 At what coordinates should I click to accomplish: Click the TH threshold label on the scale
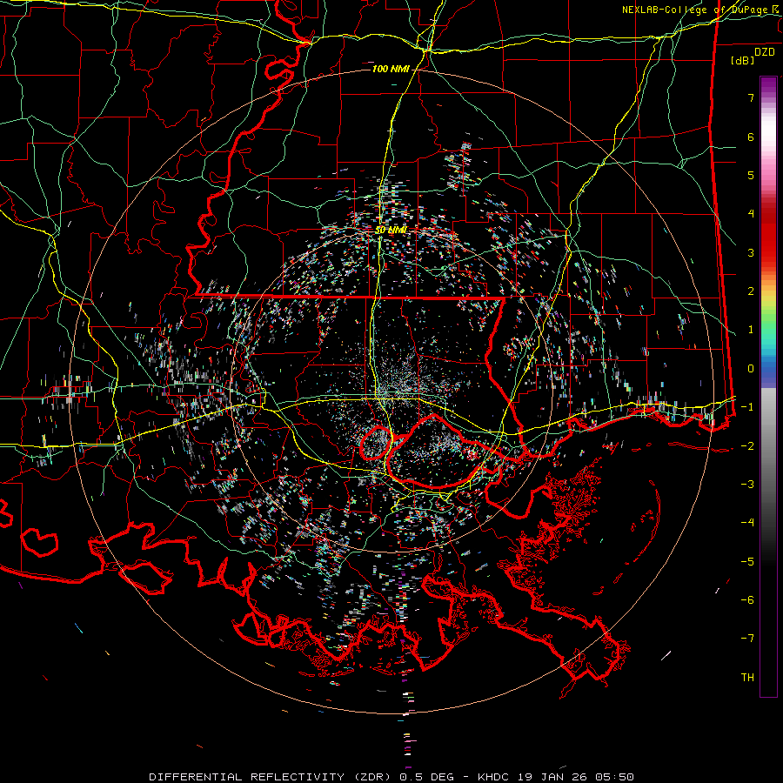click(747, 678)
